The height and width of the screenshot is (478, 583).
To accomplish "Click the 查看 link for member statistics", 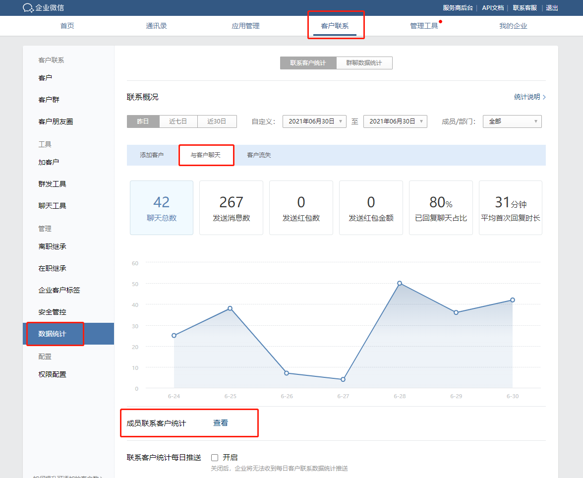I will [x=220, y=422].
